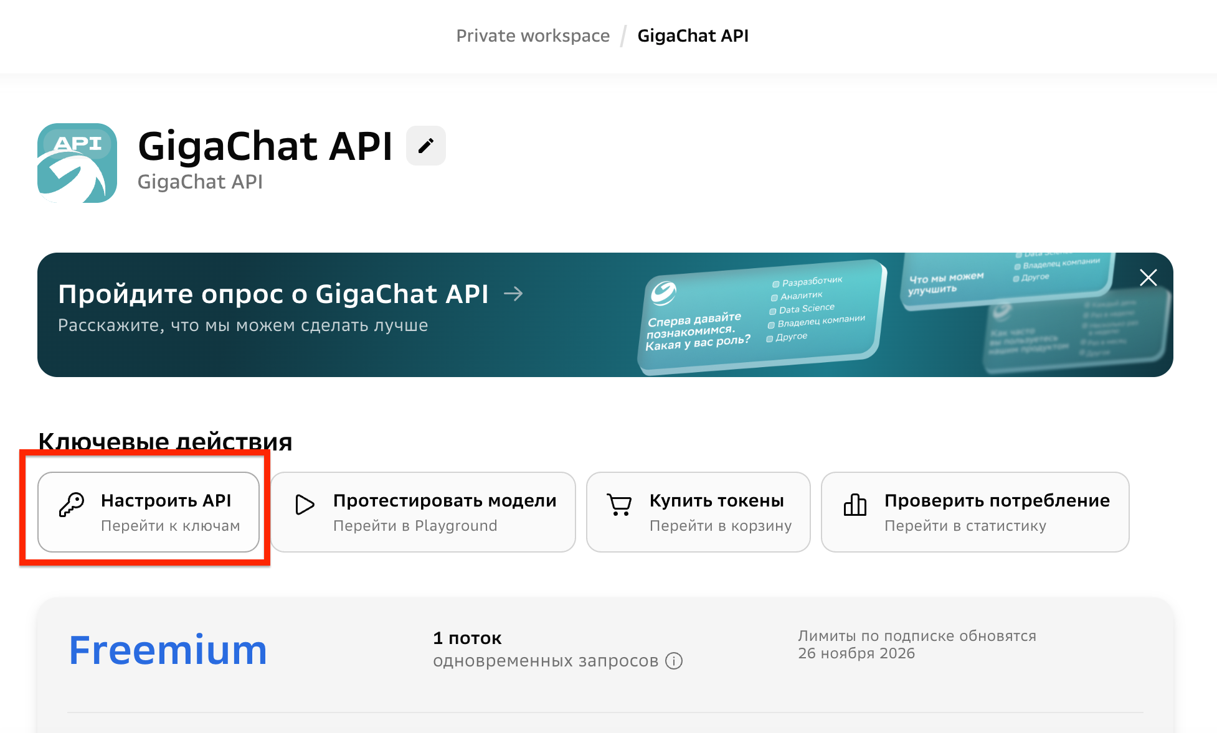Show info about одновременных запросов
Viewport: 1217px width, 733px height.
coord(674,661)
